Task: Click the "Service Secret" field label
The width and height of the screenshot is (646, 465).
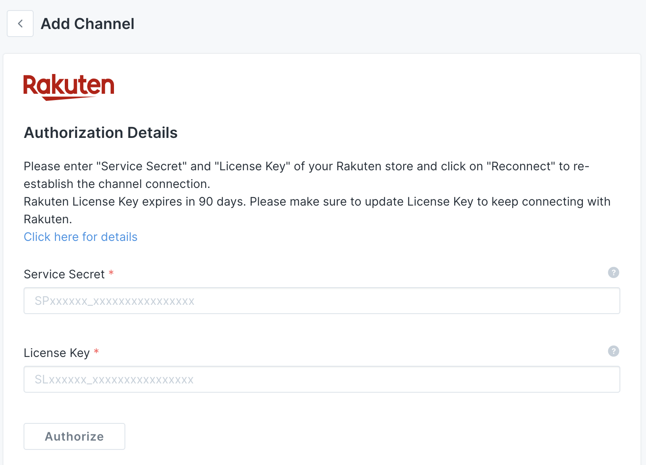Action: pyautogui.click(x=64, y=275)
